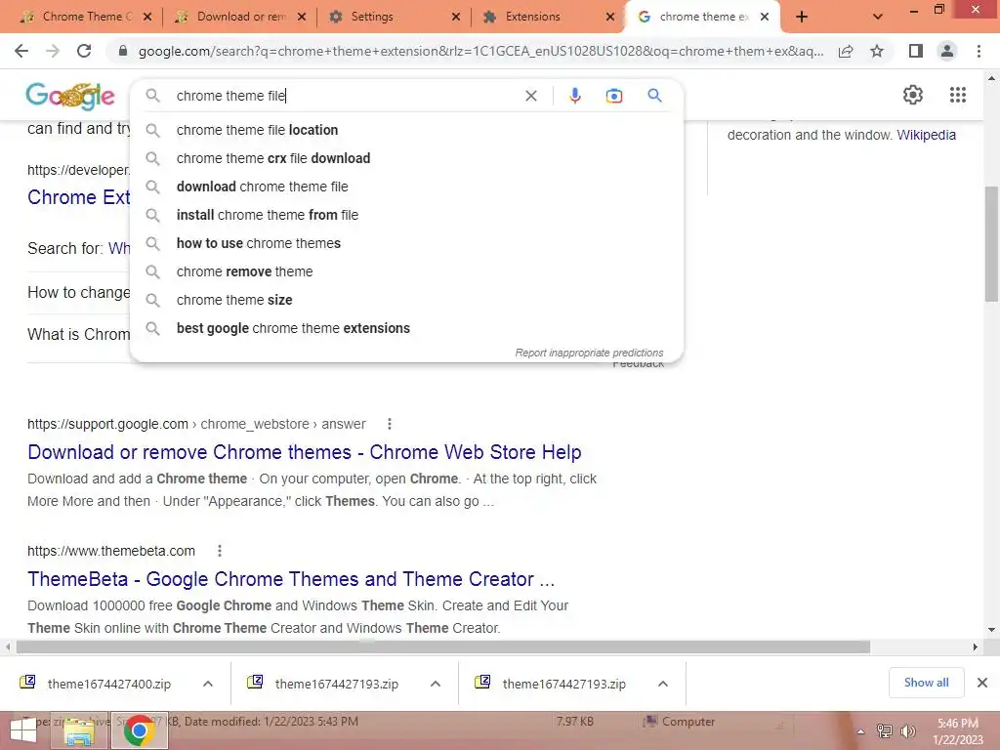
Task: Select suggestion chrome theme crx file download
Action: [406, 158]
